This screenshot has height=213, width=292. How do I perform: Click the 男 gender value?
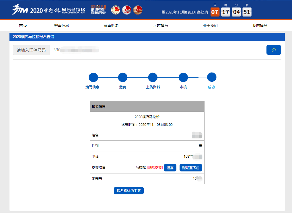200,146
